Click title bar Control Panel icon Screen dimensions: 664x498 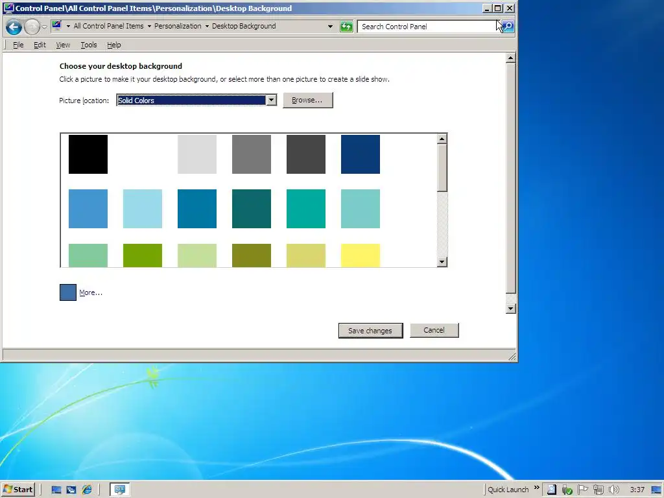pyautogui.click(x=8, y=8)
